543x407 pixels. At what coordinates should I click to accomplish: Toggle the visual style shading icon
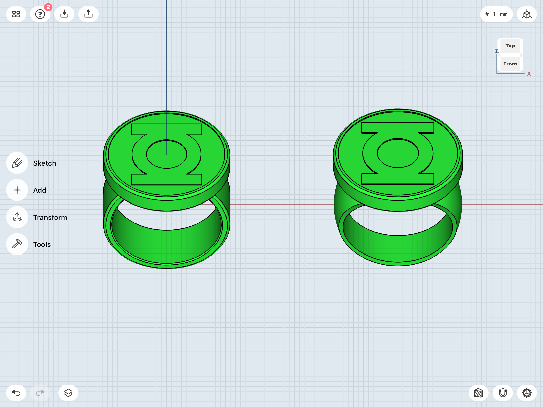[479, 393]
